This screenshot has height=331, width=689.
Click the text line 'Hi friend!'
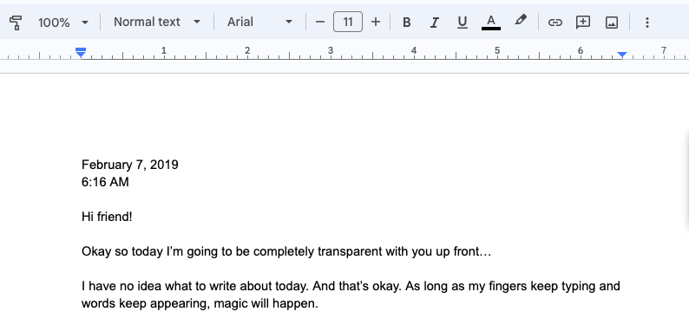107,217
